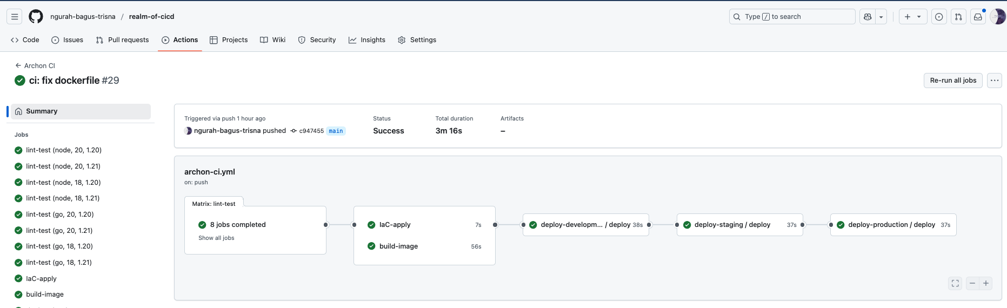This screenshot has height=308, width=1007.
Task: Show all jobs in lint-test matrix
Action: 216,238
